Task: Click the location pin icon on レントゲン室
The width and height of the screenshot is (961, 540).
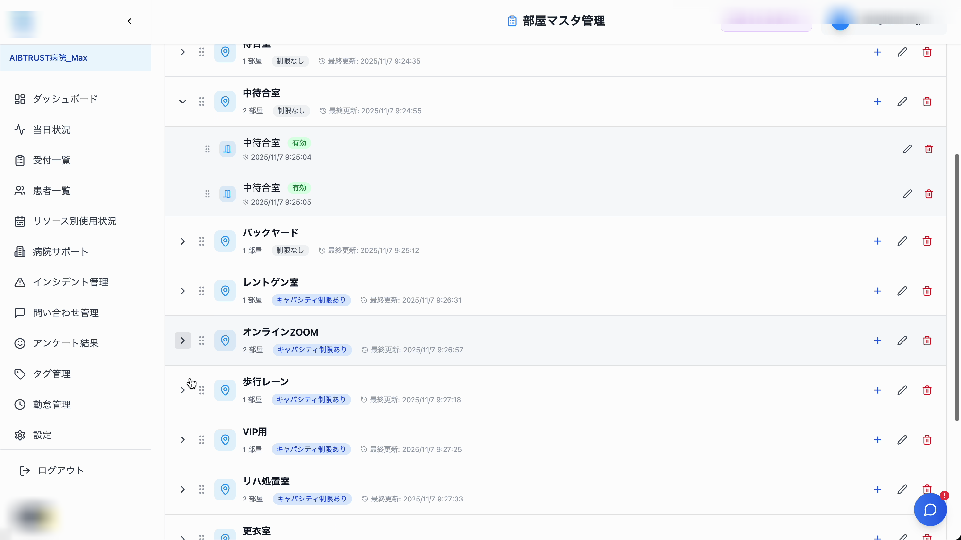Action: [x=225, y=291]
